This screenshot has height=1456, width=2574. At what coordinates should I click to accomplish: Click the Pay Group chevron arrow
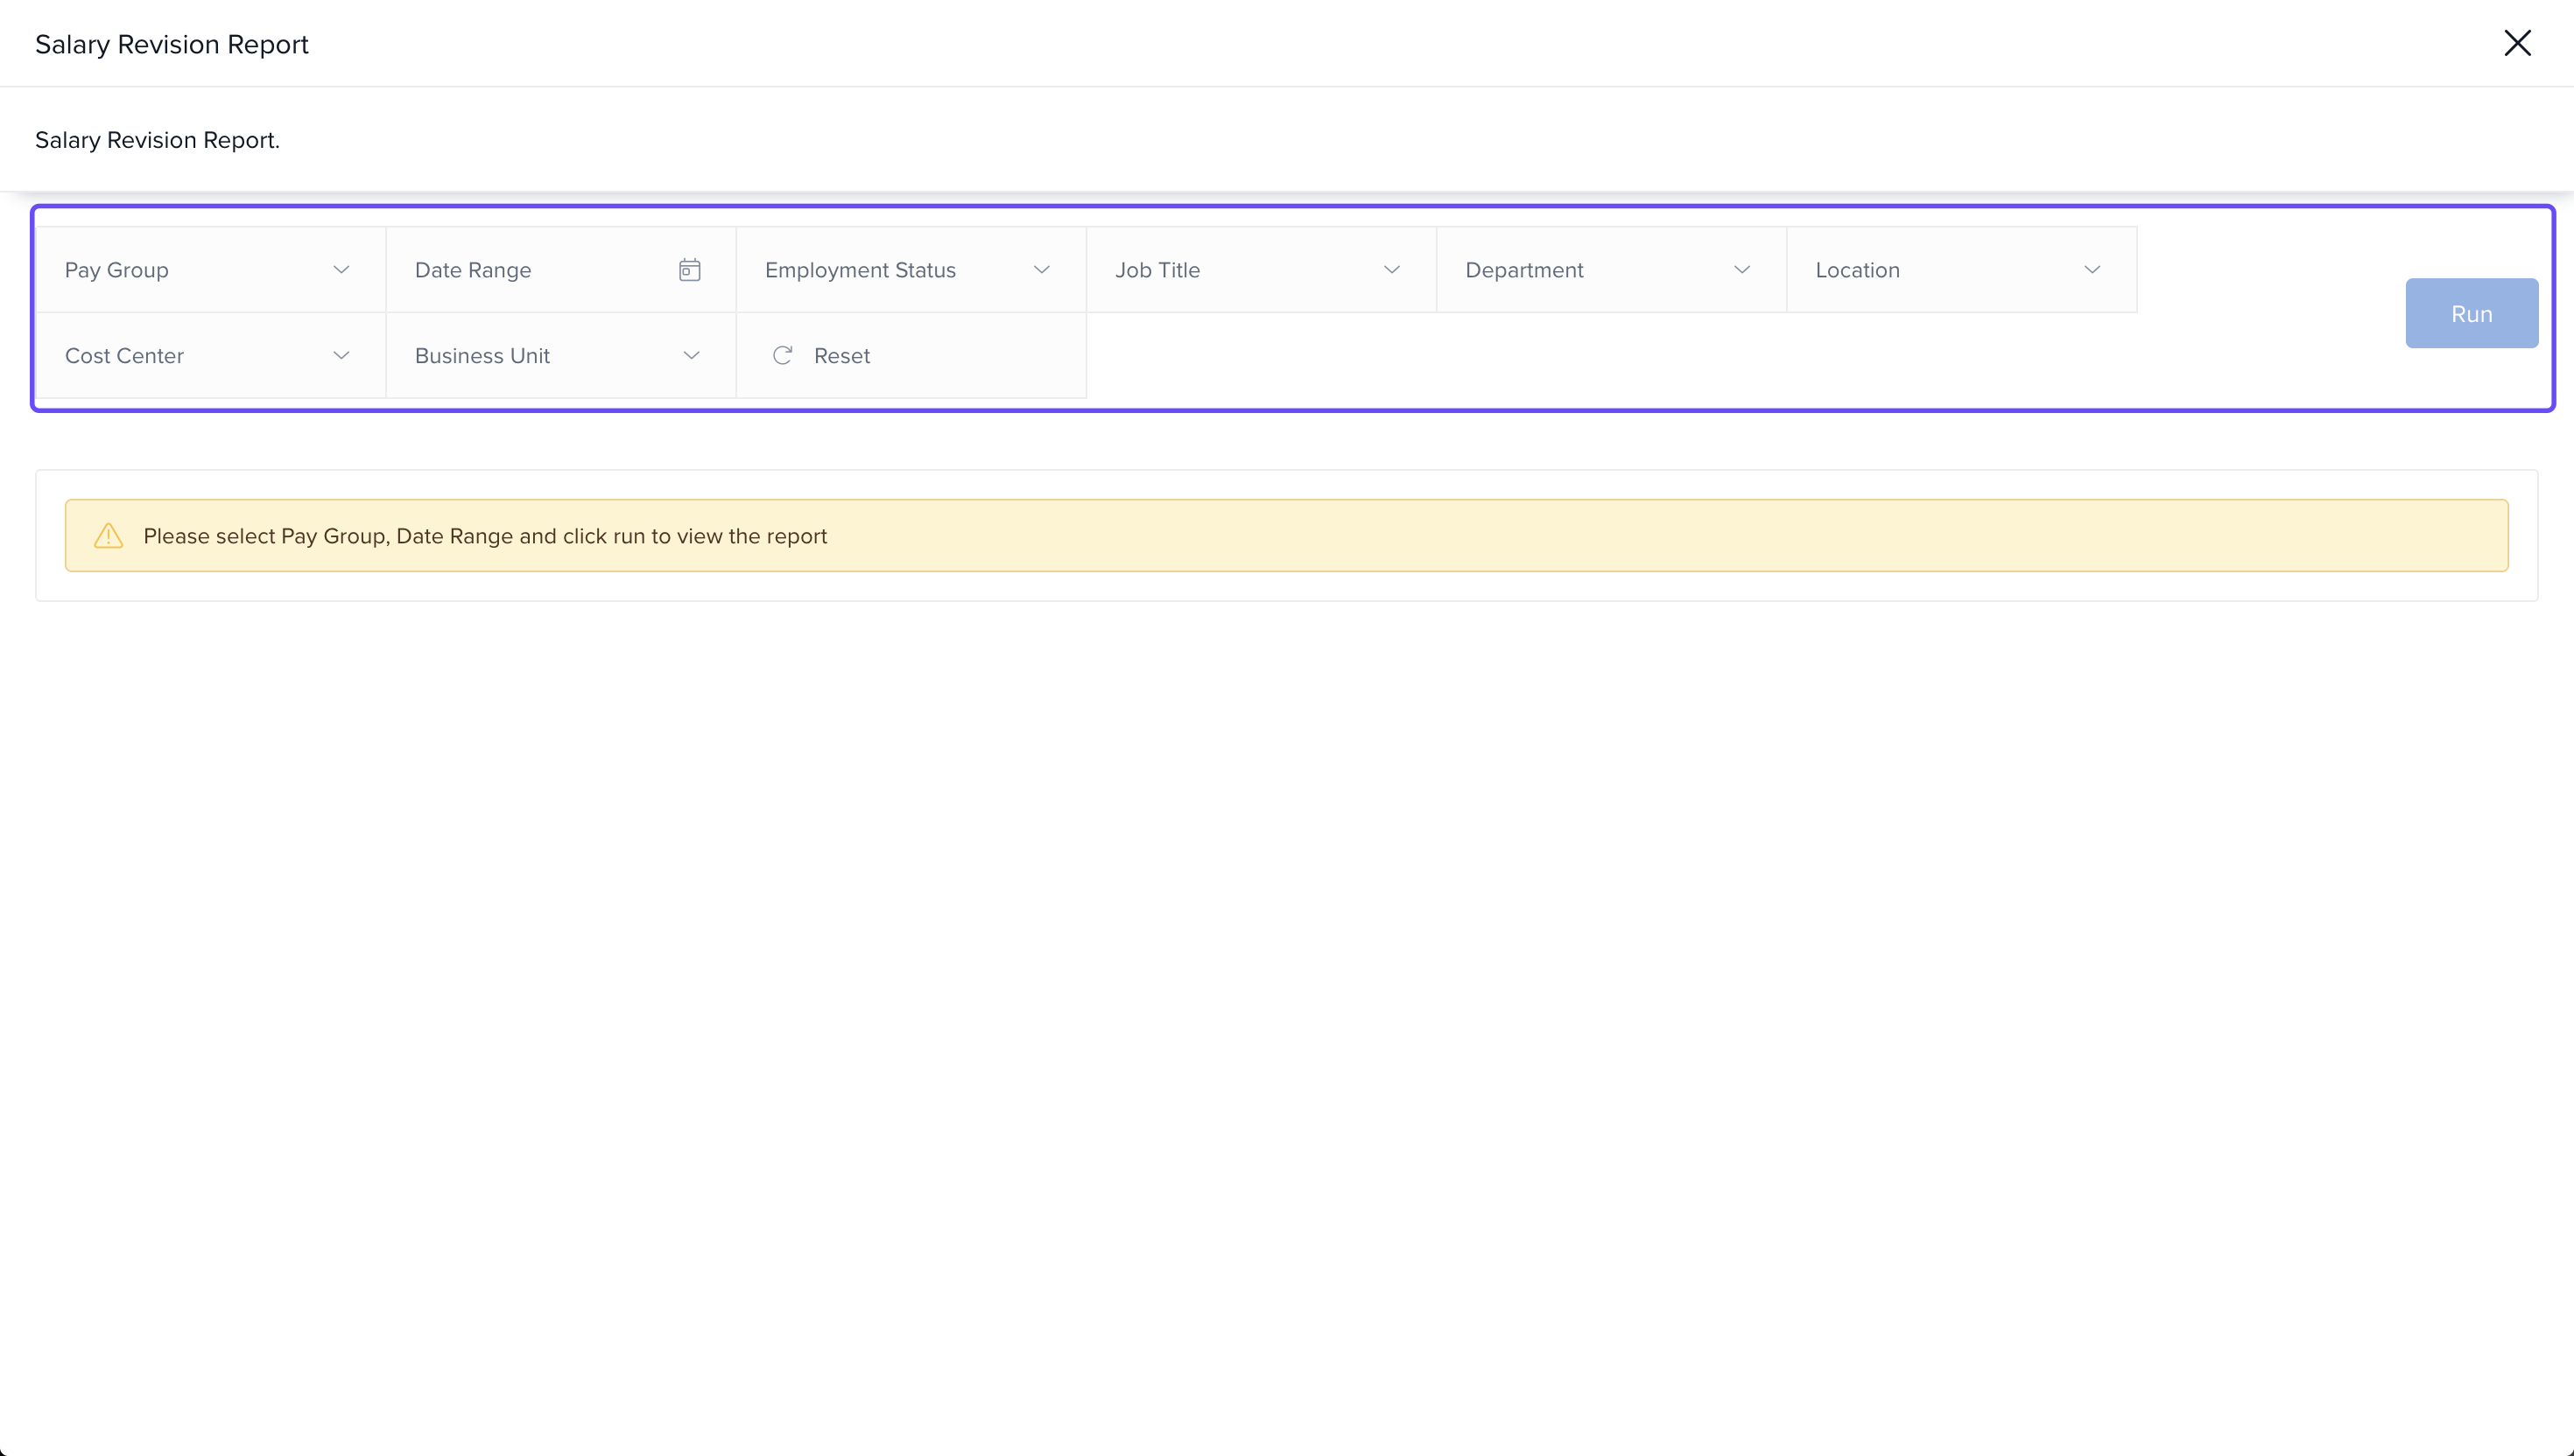[341, 270]
